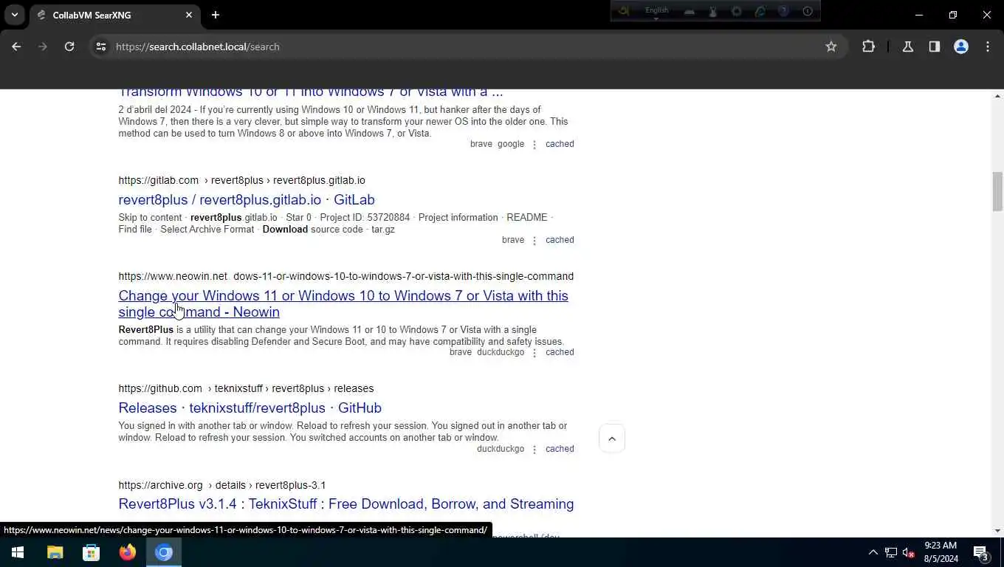This screenshot has width=1004, height=567.
Task: Open options menu for the Windows 7 transform result
Action: tap(534, 144)
